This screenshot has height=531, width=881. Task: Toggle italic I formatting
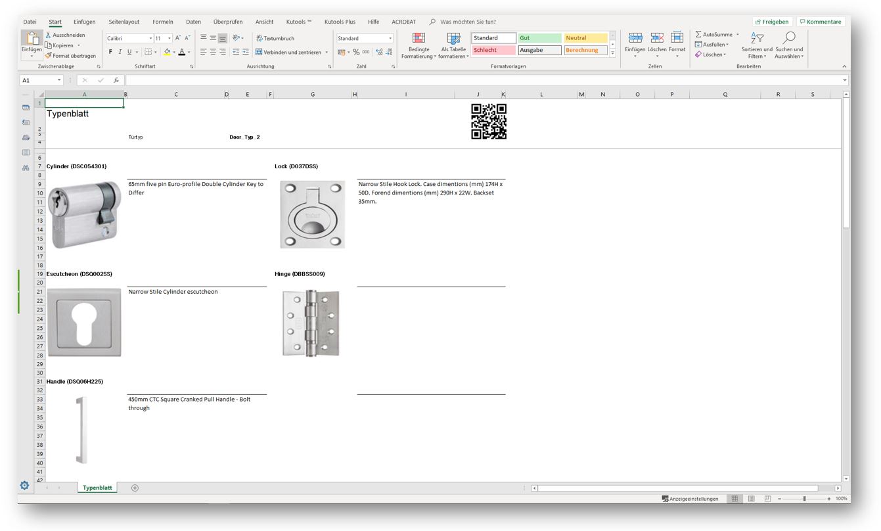(120, 52)
